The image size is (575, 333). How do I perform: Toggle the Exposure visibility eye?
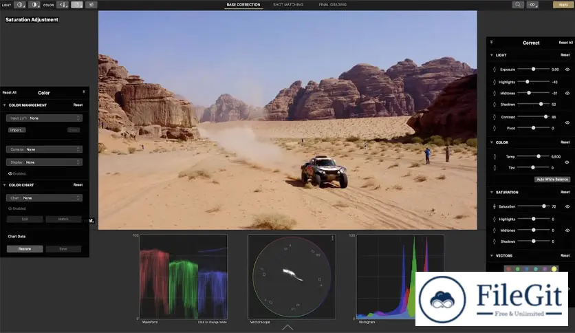pos(567,69)
